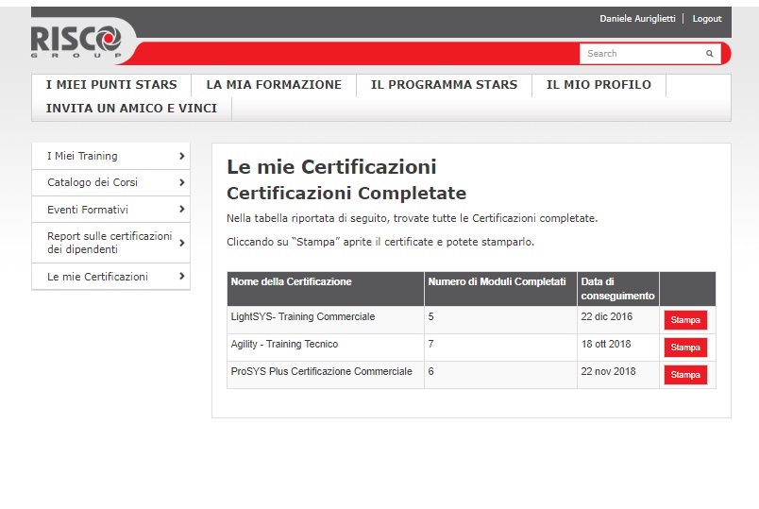Click the date 22 nov 2018

tap(609, 371)
